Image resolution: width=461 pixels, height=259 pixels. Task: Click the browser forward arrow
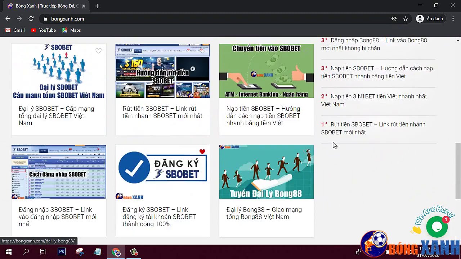(19, 19)
